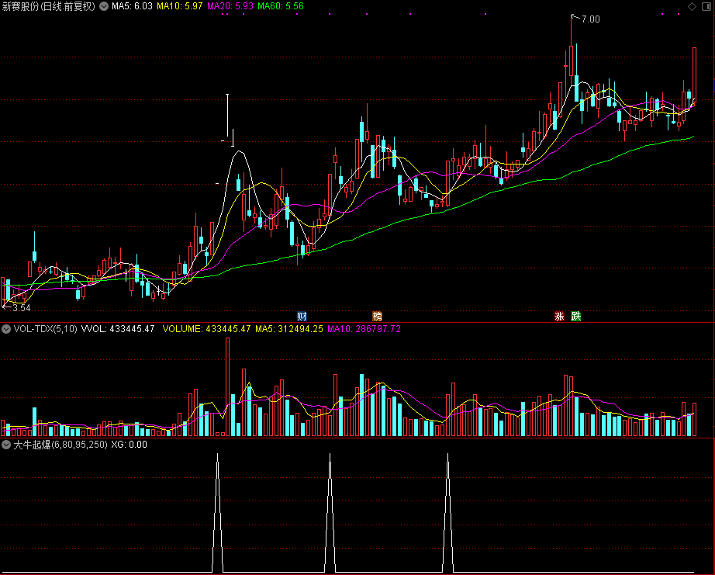Click the volume MA5: 312494.25 label

(289, 329)
